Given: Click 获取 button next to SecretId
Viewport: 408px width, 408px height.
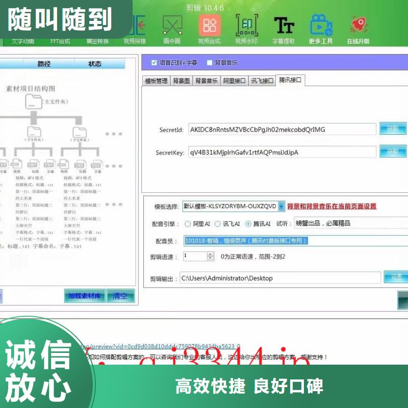Looking at the screenshot, I should [x=393, y=129].
